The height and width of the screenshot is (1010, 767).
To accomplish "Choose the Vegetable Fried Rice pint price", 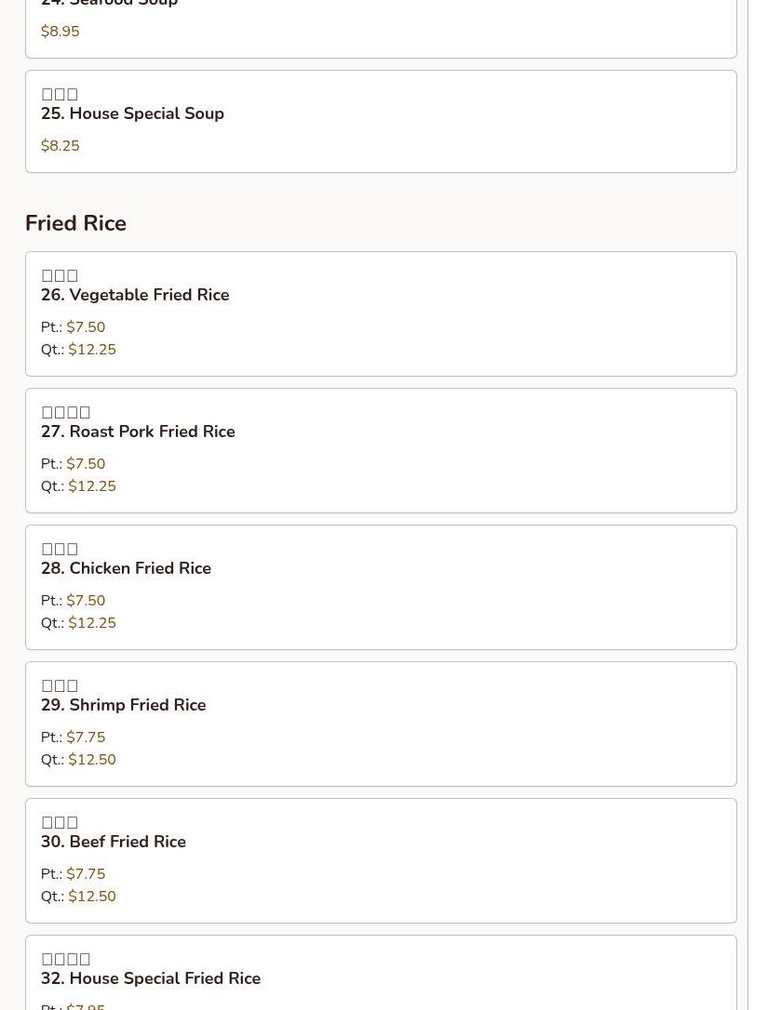I will 86,327.
